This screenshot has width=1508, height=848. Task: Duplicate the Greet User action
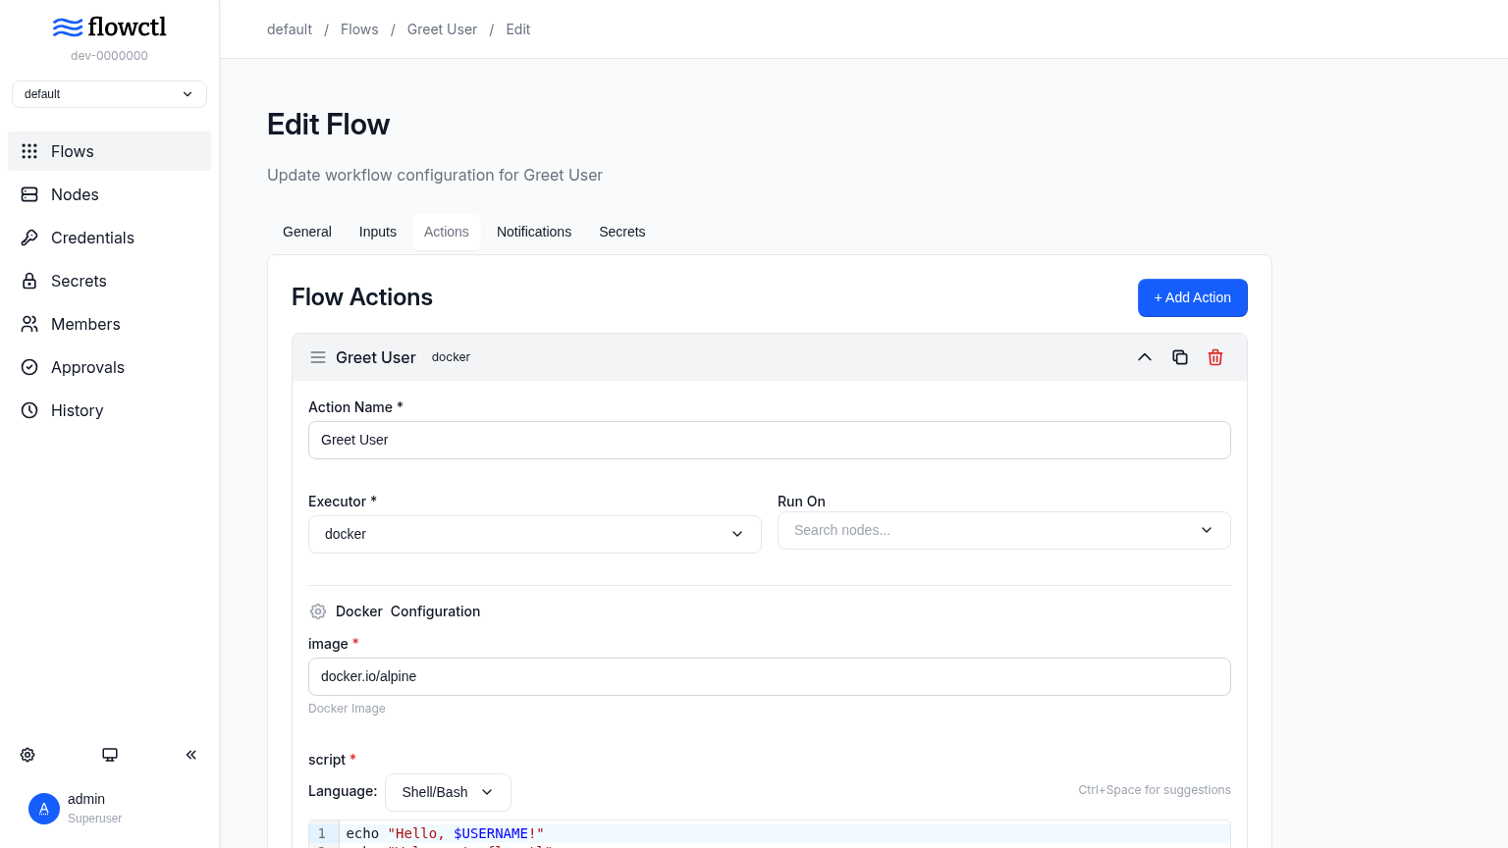tap(1180, 357)
